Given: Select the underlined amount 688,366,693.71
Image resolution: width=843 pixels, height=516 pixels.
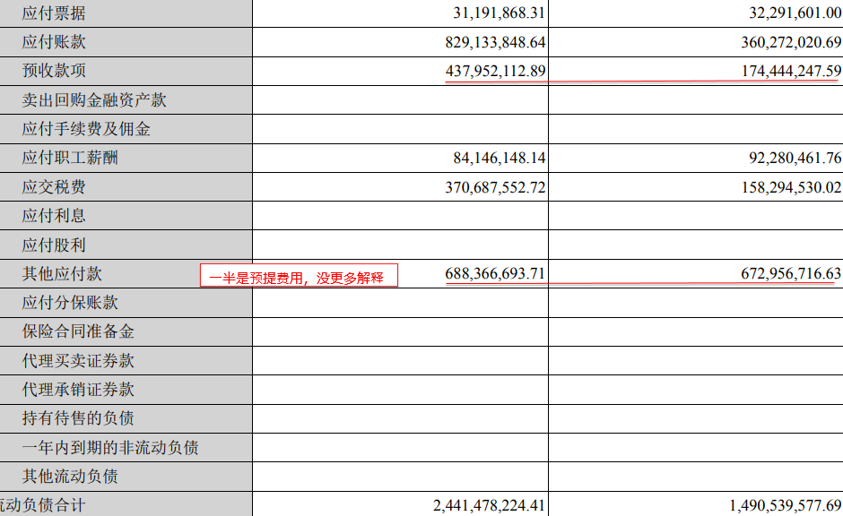Looking at the screenshot, I should (x=495, y=274).
